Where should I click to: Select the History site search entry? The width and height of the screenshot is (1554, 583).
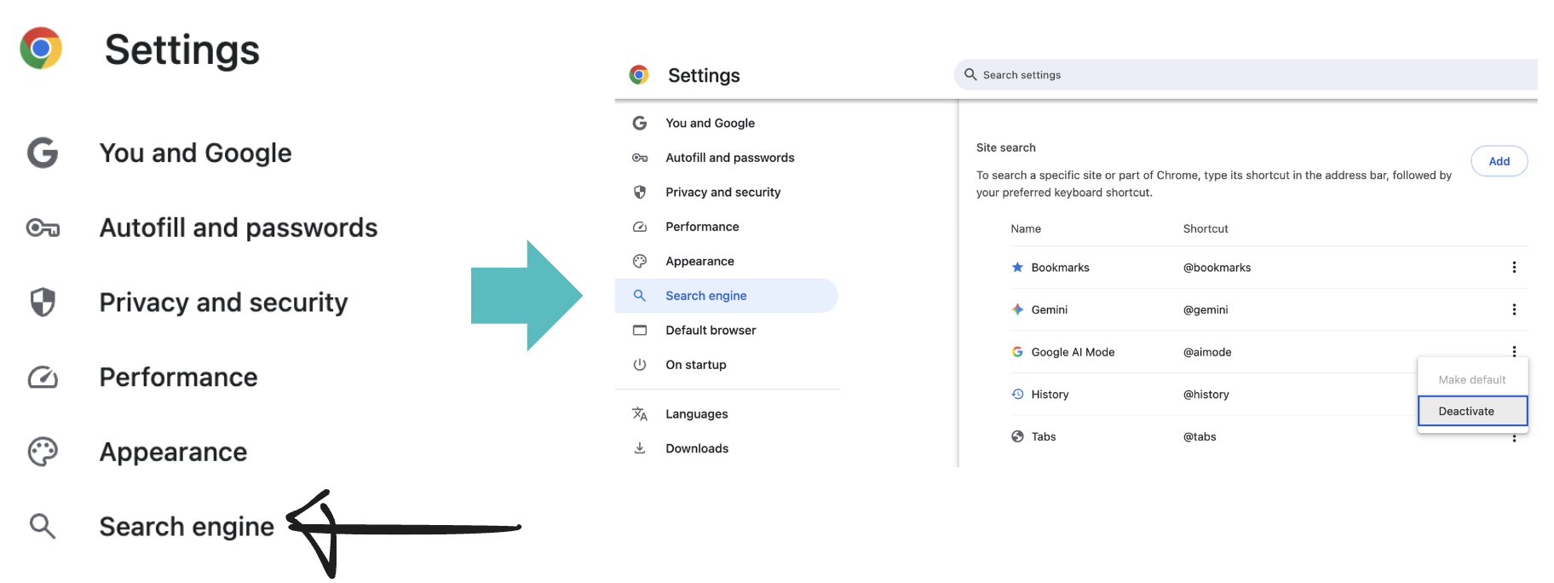[x=1050, y=395]
